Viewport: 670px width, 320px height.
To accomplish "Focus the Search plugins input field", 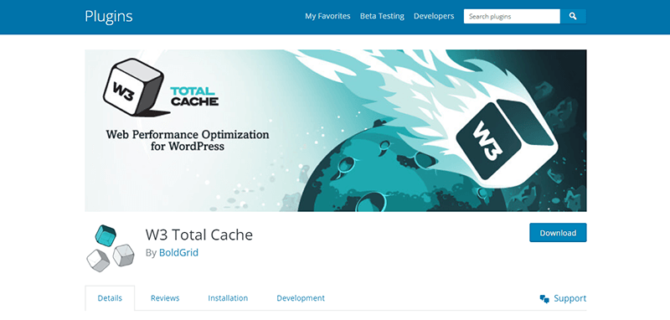I will coord(512,17).
